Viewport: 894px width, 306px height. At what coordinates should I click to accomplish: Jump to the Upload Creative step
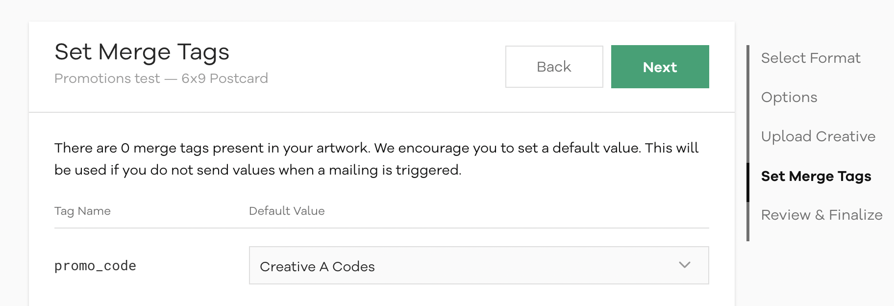tap(818, 136)
